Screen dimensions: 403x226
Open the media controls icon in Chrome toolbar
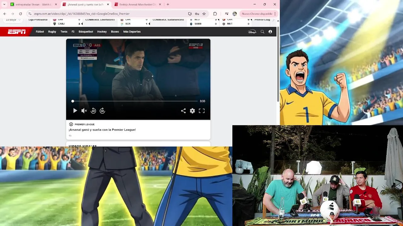tap(227, 14)
